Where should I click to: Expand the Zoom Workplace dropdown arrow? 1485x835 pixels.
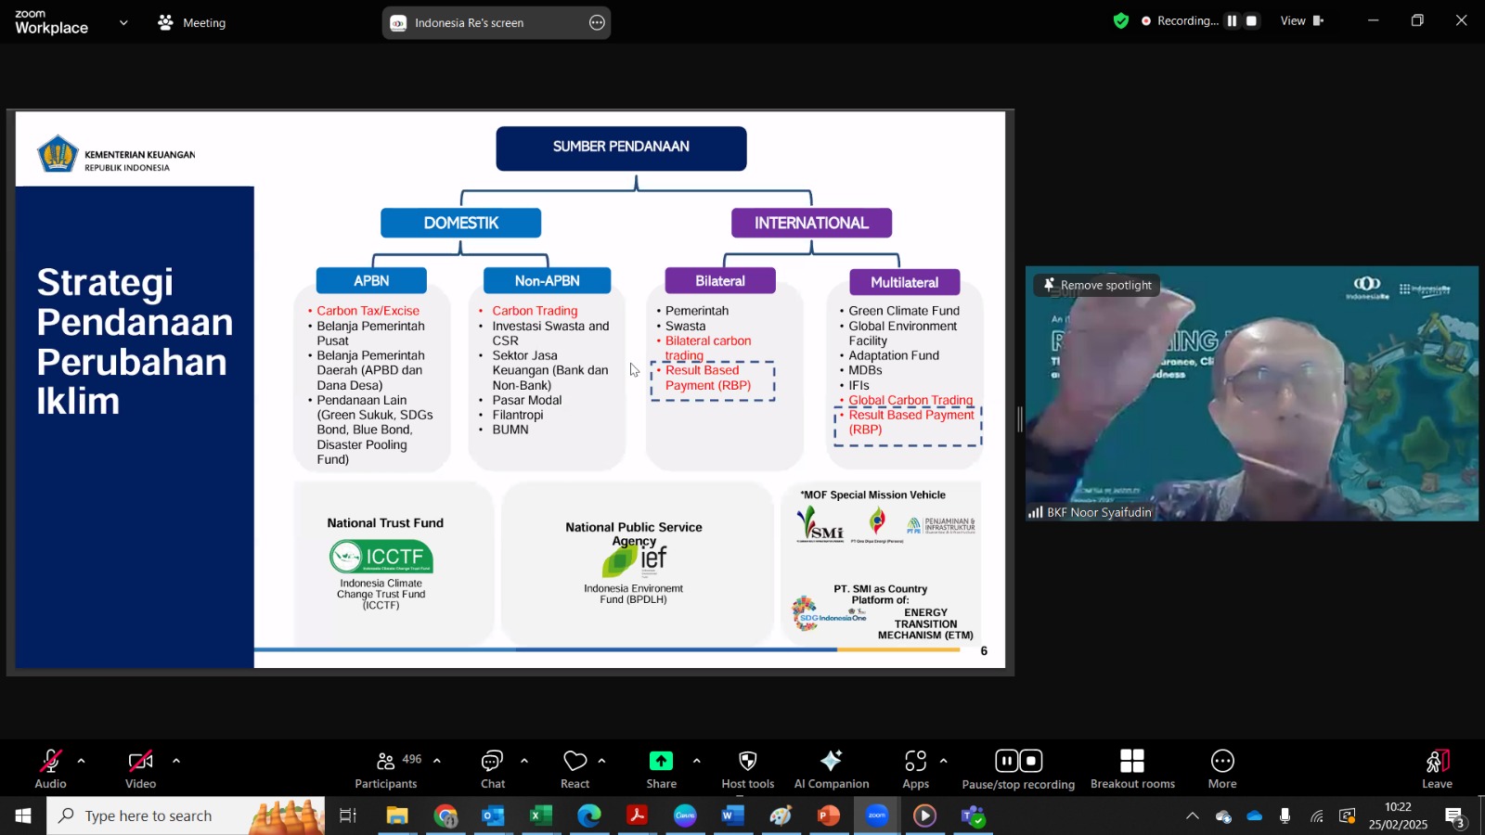click(x=123, y=23)
